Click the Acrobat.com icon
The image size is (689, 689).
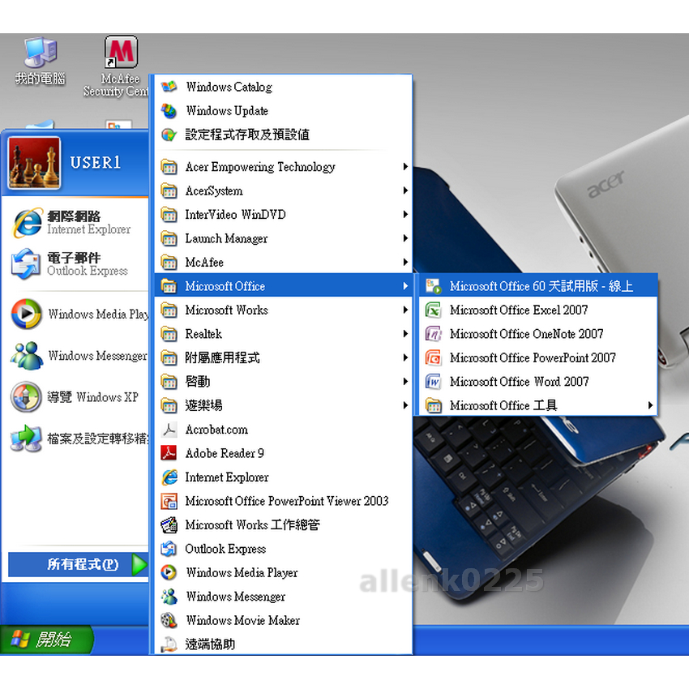pos(169,430)
